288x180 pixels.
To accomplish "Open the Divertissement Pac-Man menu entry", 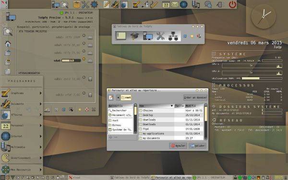I will pos(22,158).
